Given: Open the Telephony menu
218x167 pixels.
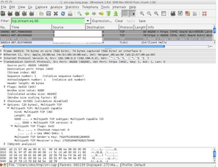Looking at the screenshot, I should click(x=90, y=7).
